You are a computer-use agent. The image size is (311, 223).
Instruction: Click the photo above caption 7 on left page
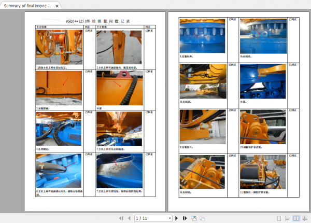[x=119, y=171]
